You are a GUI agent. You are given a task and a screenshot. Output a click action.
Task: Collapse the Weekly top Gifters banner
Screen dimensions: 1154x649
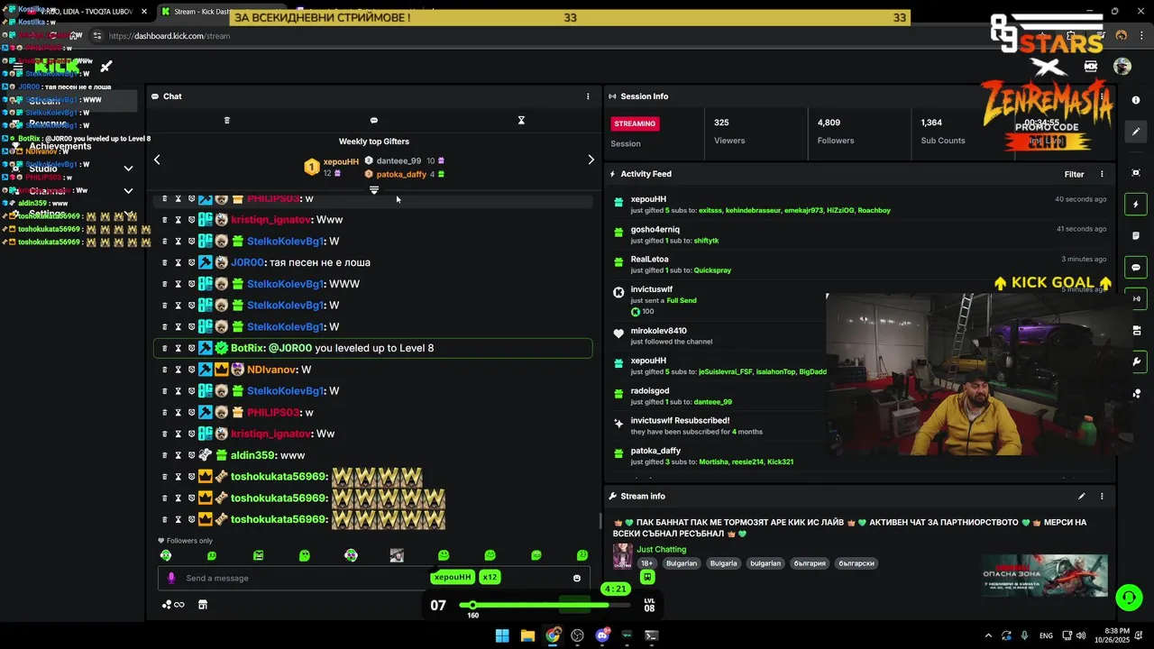point(374,190)
